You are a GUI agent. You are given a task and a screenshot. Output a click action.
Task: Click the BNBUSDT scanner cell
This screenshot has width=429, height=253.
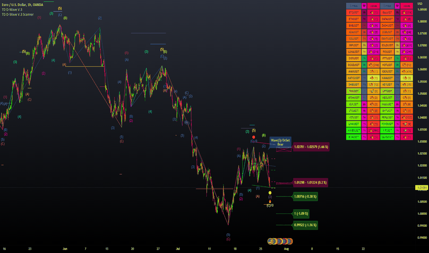point(354,25)
